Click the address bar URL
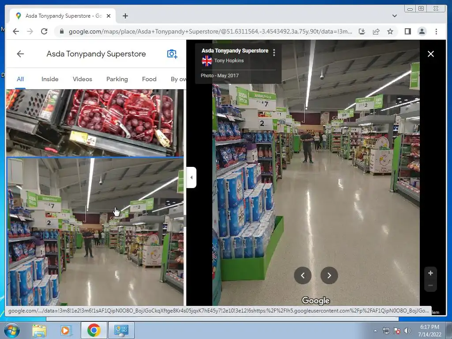452x339 pixels. pos(210,31)
